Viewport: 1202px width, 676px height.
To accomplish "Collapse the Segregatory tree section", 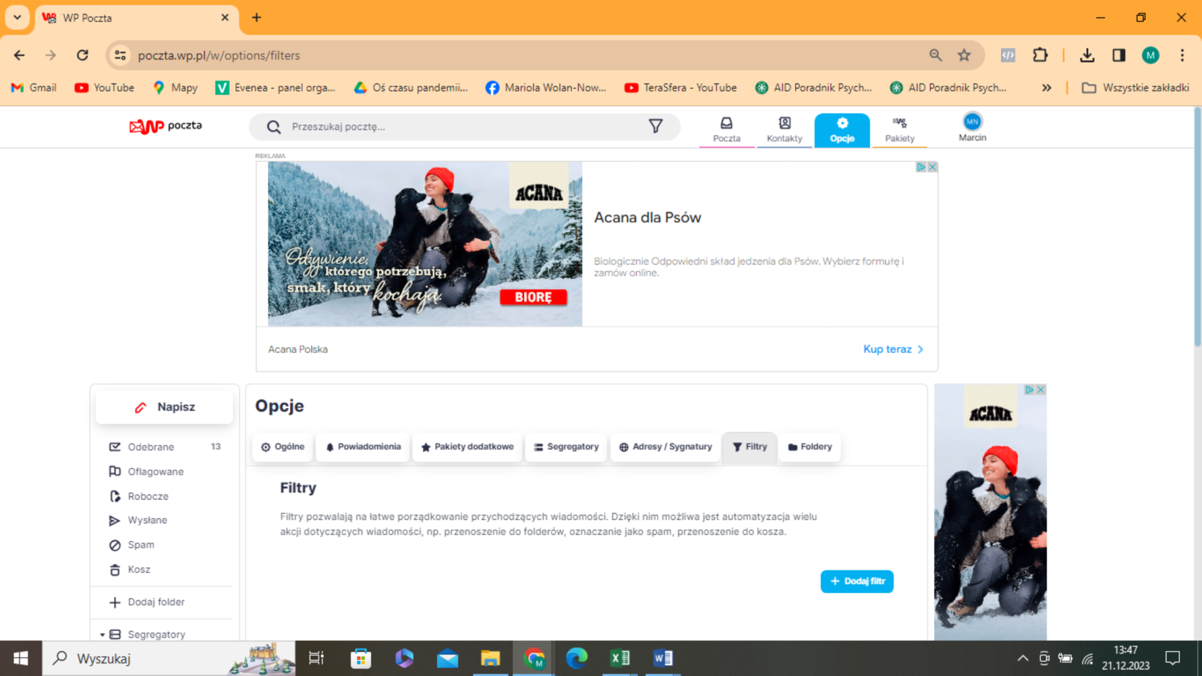I will click(x=102, y=635).
